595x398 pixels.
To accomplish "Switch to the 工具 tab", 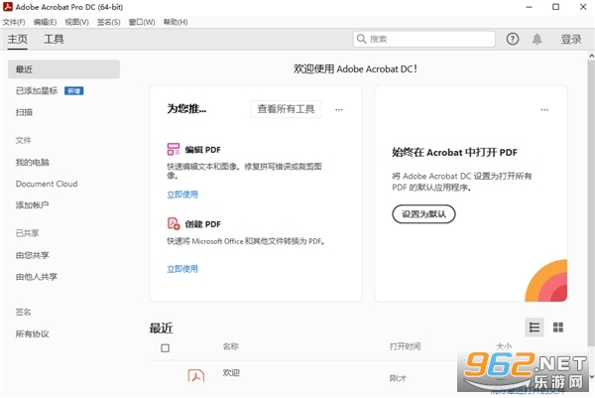I will click(x=54, y=39).
